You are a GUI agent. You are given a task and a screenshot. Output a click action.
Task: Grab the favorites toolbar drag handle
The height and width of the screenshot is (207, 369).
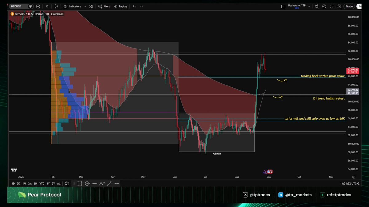point(73,183)
